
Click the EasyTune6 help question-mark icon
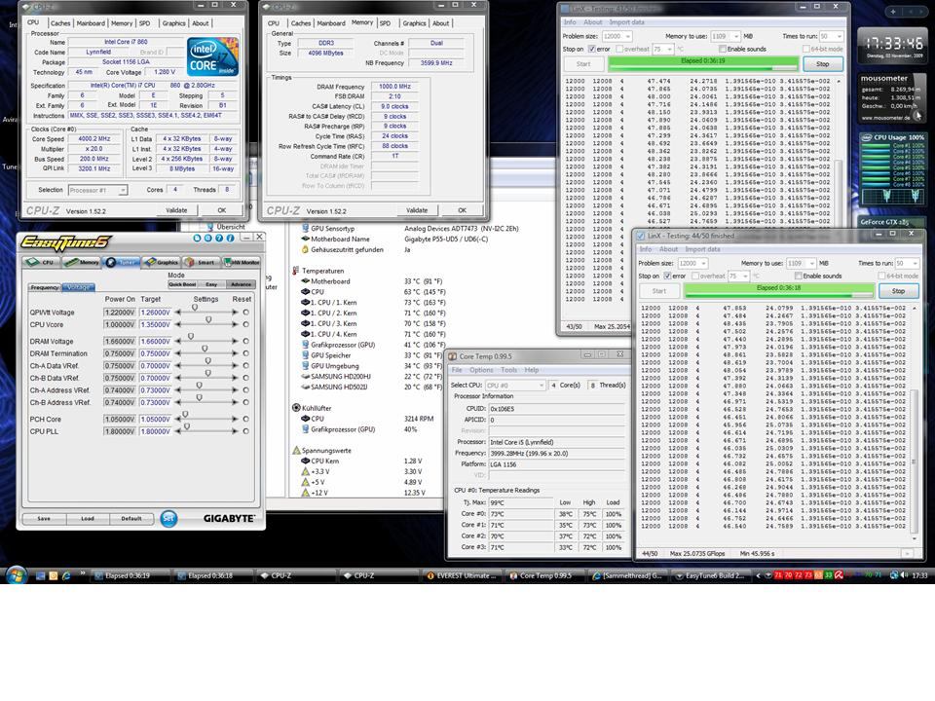219,238
